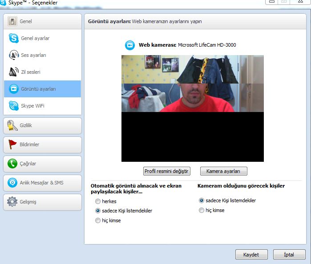The width and height of the screenshot is (311, 264).
Task: Click the Skype logo in title bar
Action: 3,3
